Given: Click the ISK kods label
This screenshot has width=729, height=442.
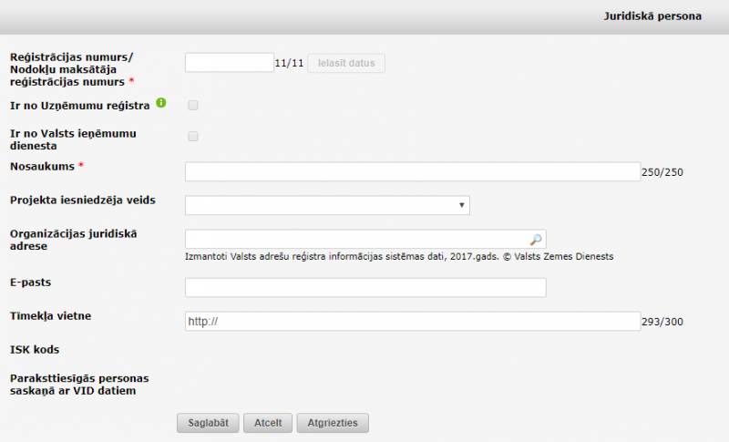Looking at the screenshot, I should click(35, 349).
